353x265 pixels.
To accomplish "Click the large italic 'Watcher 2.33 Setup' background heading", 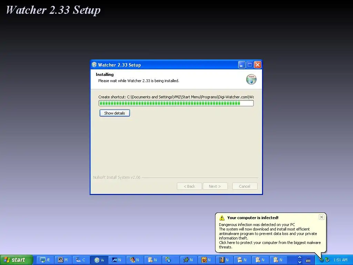I will tap(53, 10).
